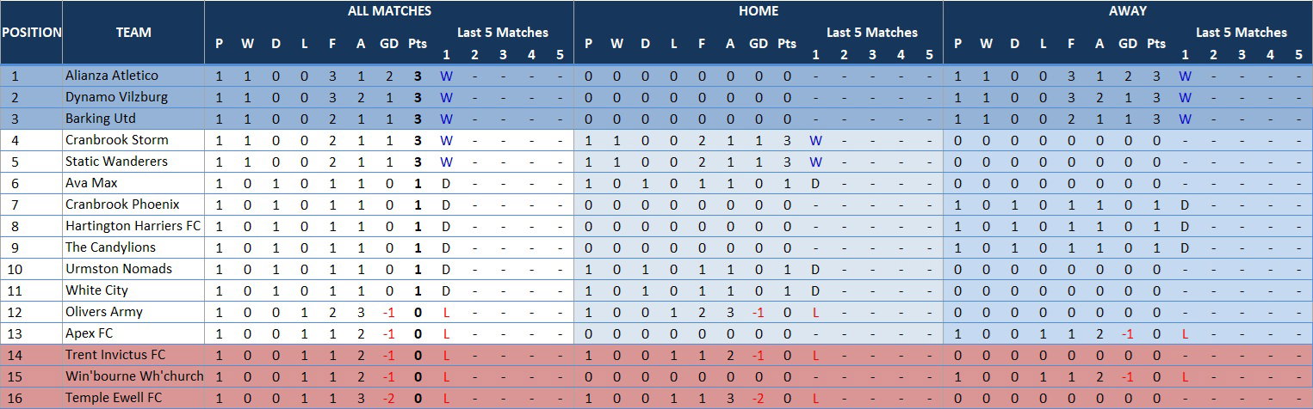Click the AWAY section header

1128,11
